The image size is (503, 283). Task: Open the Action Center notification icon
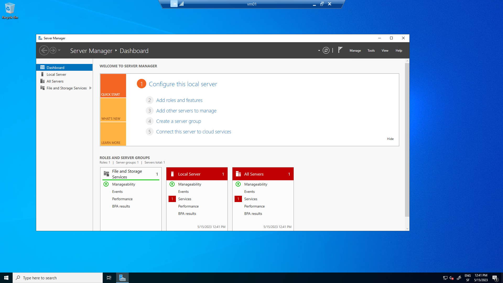click(x=495, y=278)
